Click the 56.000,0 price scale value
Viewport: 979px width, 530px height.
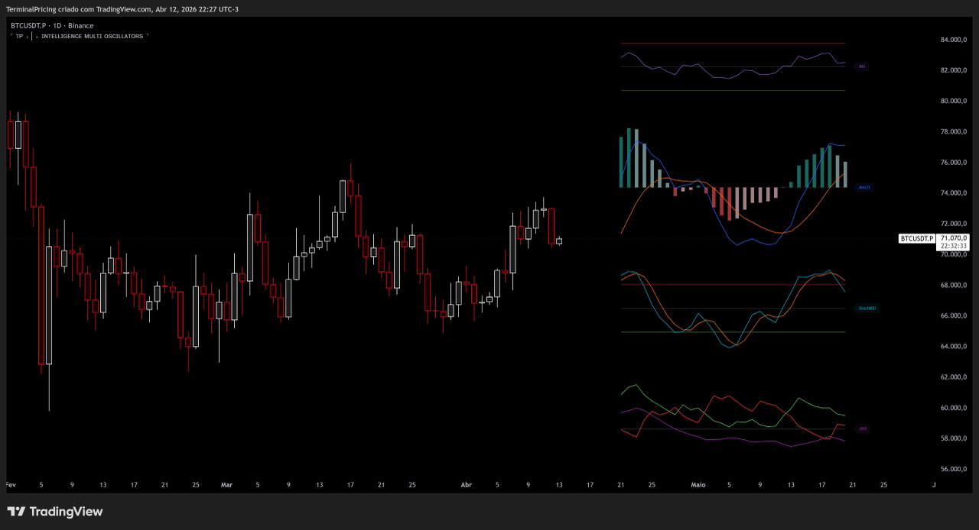click(x=954, y=469)
